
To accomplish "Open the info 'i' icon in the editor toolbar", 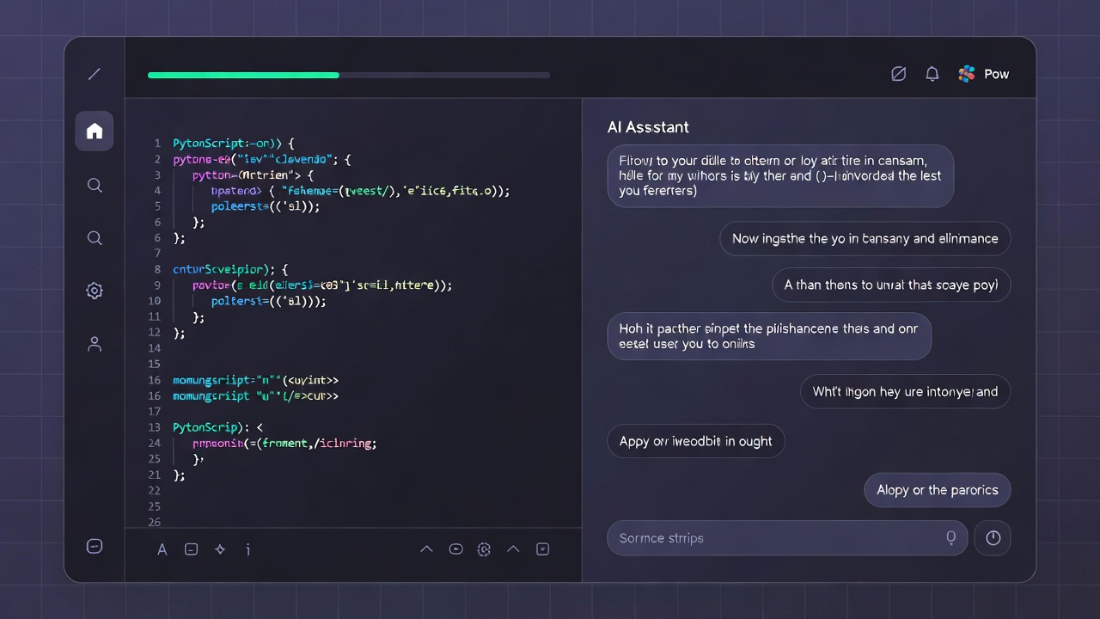I will click(x=247, y=549).
